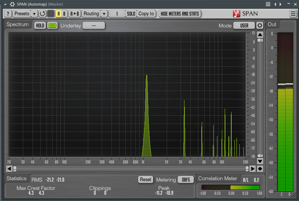Viewport: 299px width, 201px height.
Task: Click Hide Meters and Stats
Action: (180, 14)
